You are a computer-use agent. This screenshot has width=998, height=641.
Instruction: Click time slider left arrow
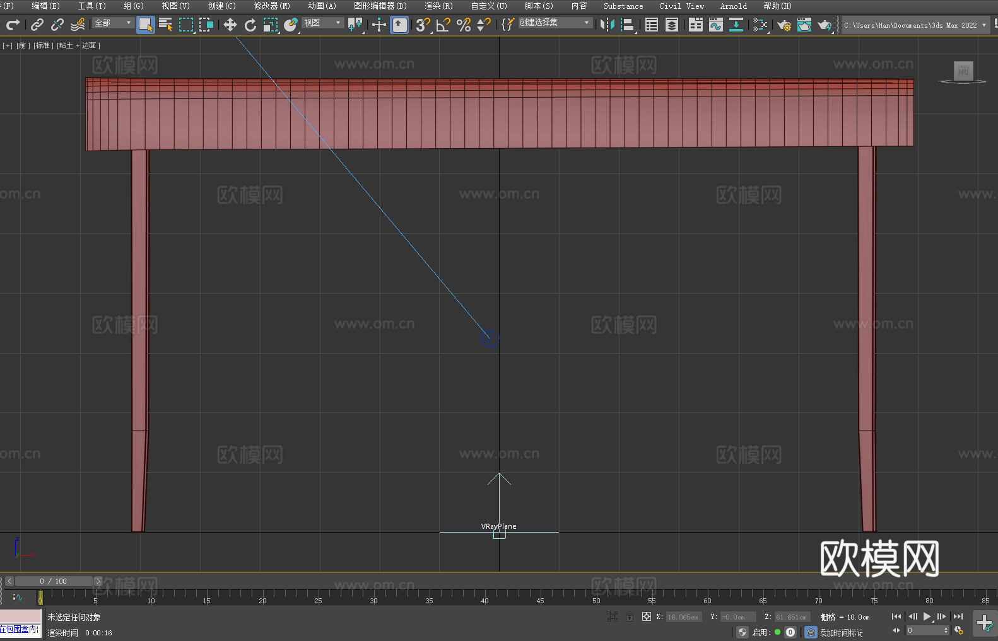point(9,581)
